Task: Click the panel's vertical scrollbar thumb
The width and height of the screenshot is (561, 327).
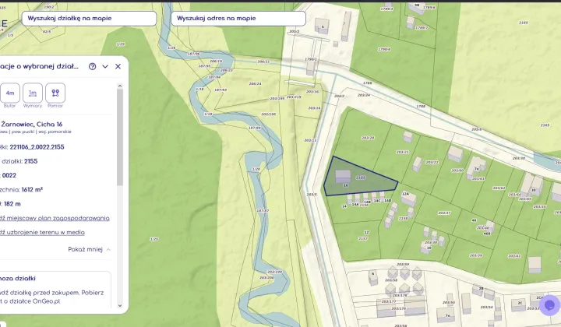Action: [x=120, y=137]
